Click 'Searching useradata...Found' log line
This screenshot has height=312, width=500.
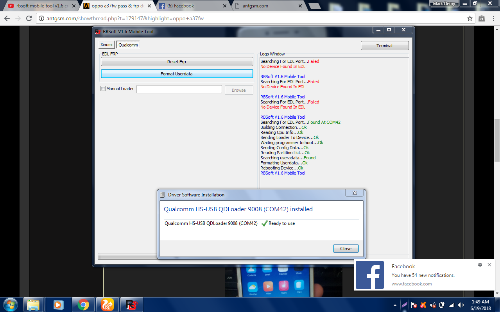[x=288, y=158]
